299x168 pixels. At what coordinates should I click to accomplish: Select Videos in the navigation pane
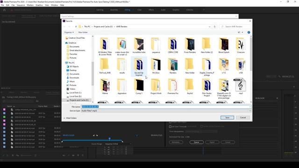[71, 89]
